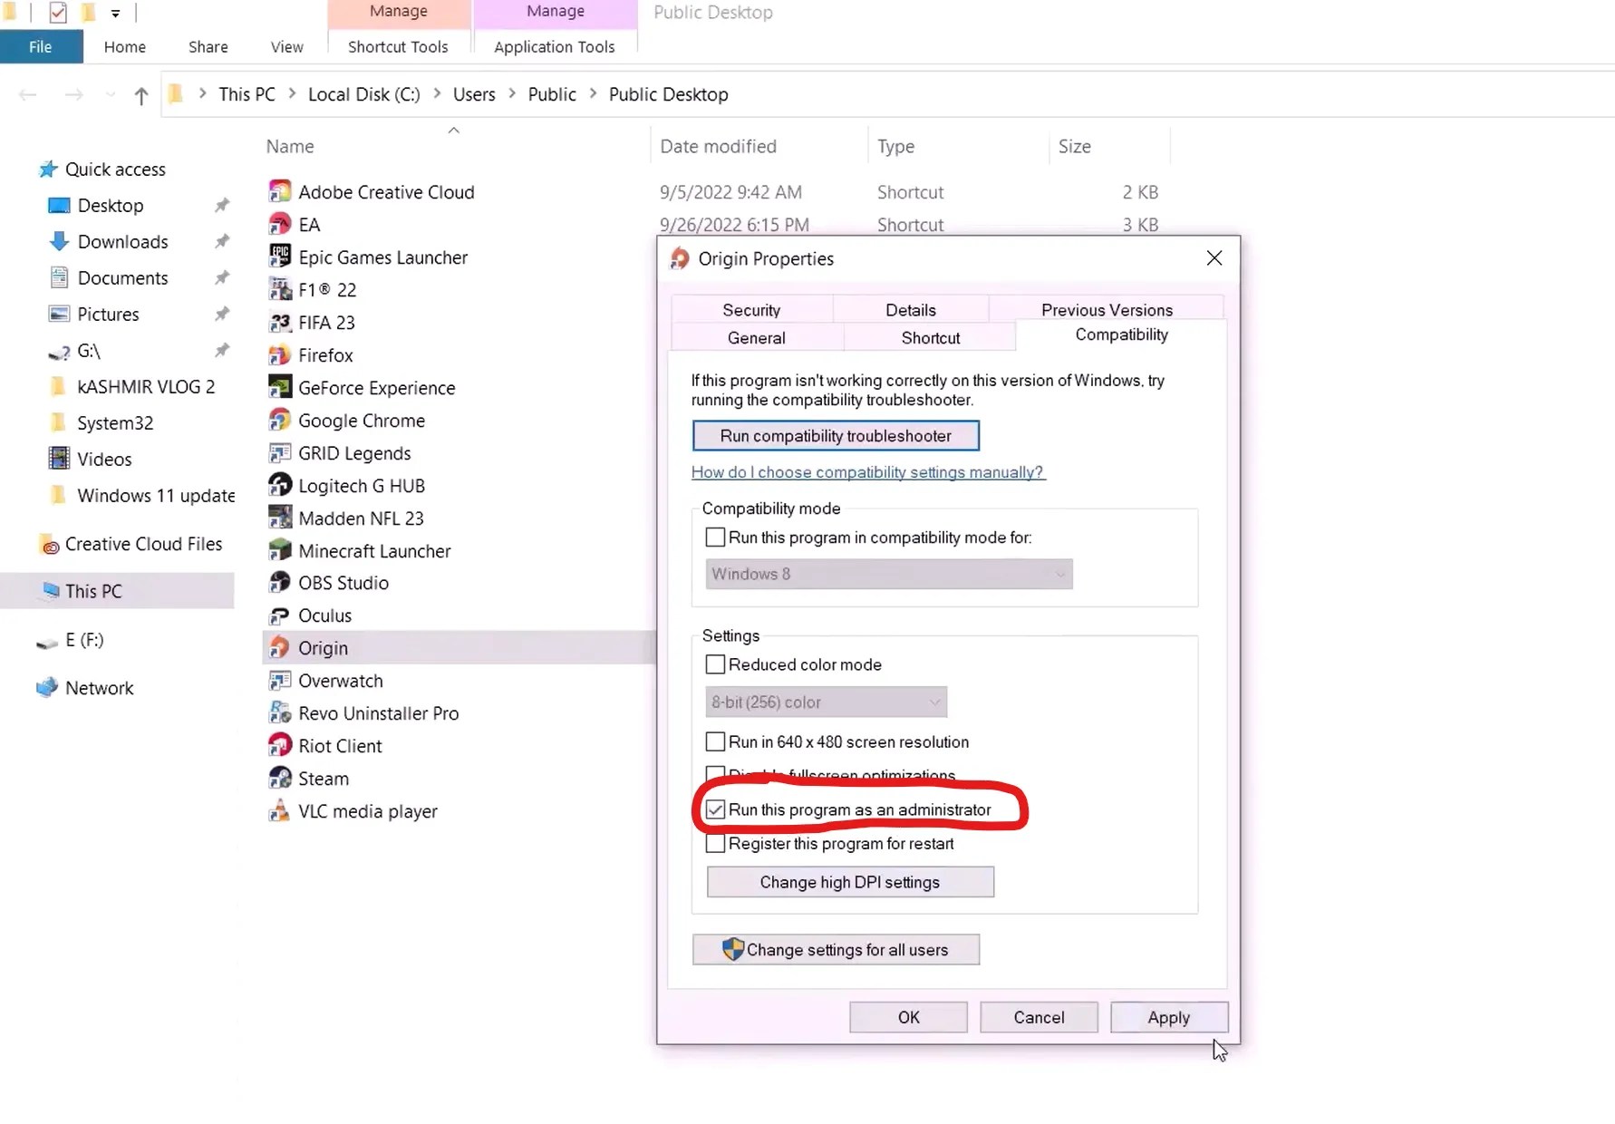This screenshot has width=1615, height=1124.
Task: Click the Minecraft Launcher icon
Action: pos(280,550)
